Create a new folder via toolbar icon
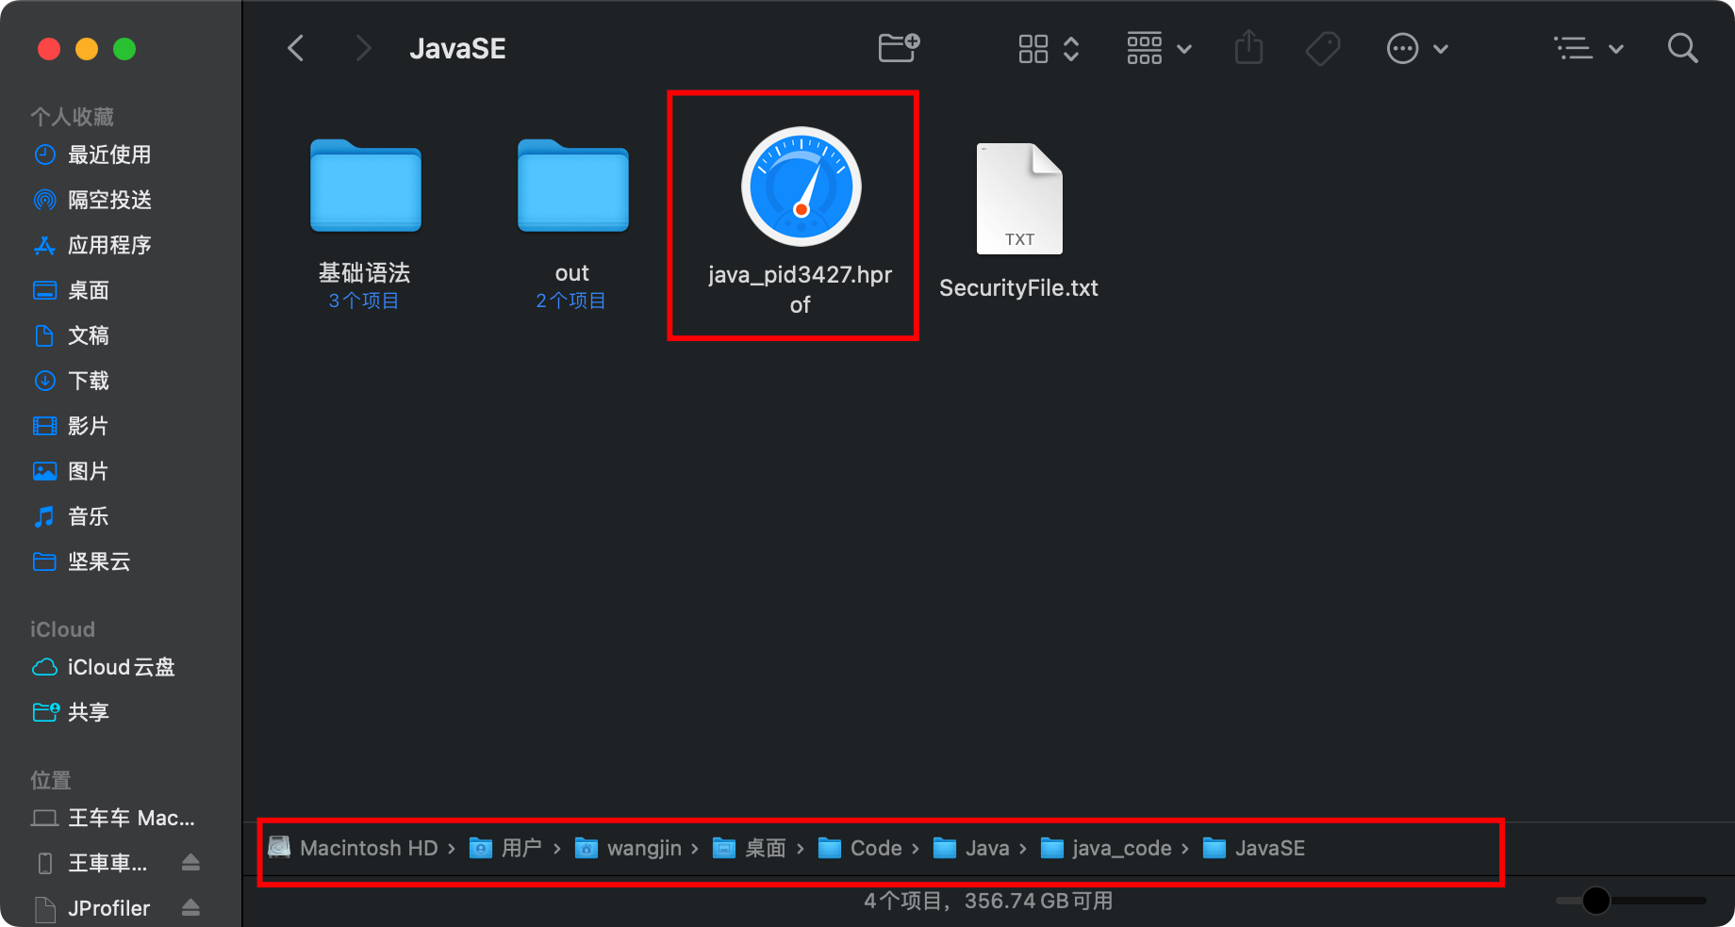Image resolution: width=1735 pixels, height=927 pixels. [x=899, y=48]
